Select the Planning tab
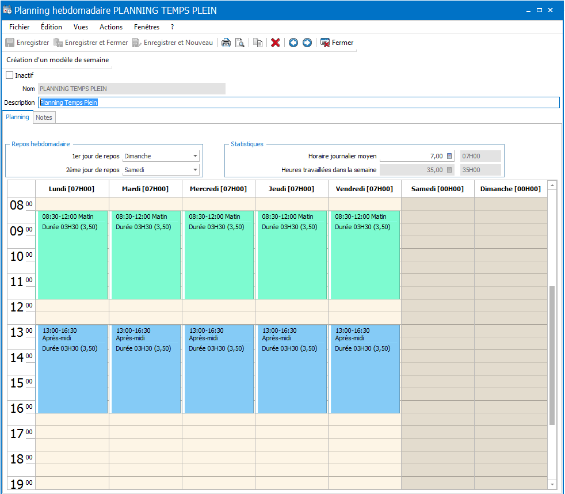This screenshot has width=565, height=494. (x=17, y=117)
